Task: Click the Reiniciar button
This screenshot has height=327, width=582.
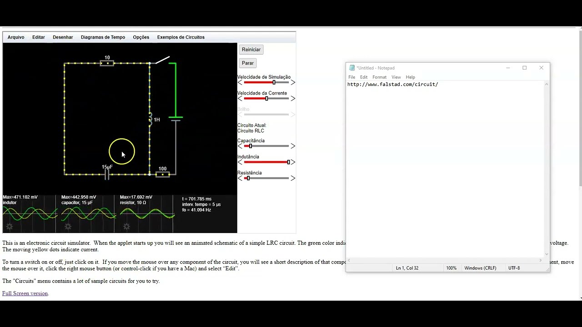Action: point(251,50)
